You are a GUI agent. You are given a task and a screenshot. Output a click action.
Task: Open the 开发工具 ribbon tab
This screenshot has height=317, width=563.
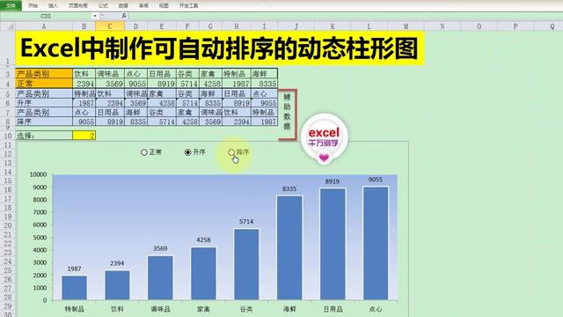[x=188, y=5]
